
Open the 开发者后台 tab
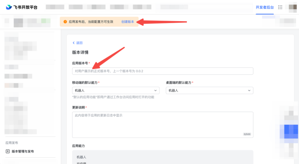click(264, 7)
